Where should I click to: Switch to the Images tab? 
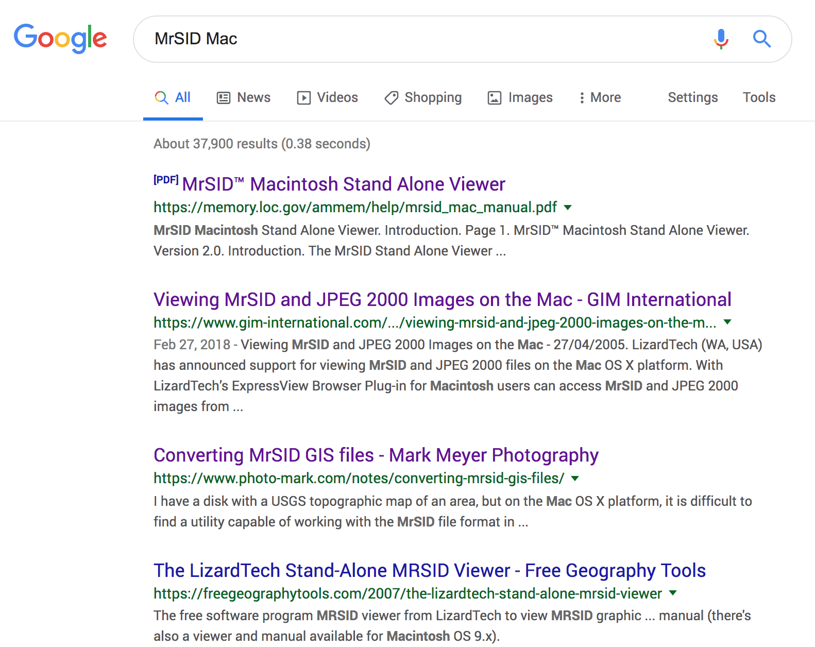tap(520, 98)
